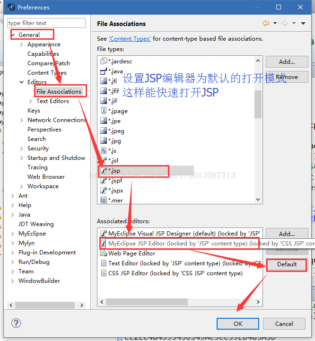Expand the MyEclipse preferences node
Viewport: 315px width, 341px height.
[x=13, y=234]
